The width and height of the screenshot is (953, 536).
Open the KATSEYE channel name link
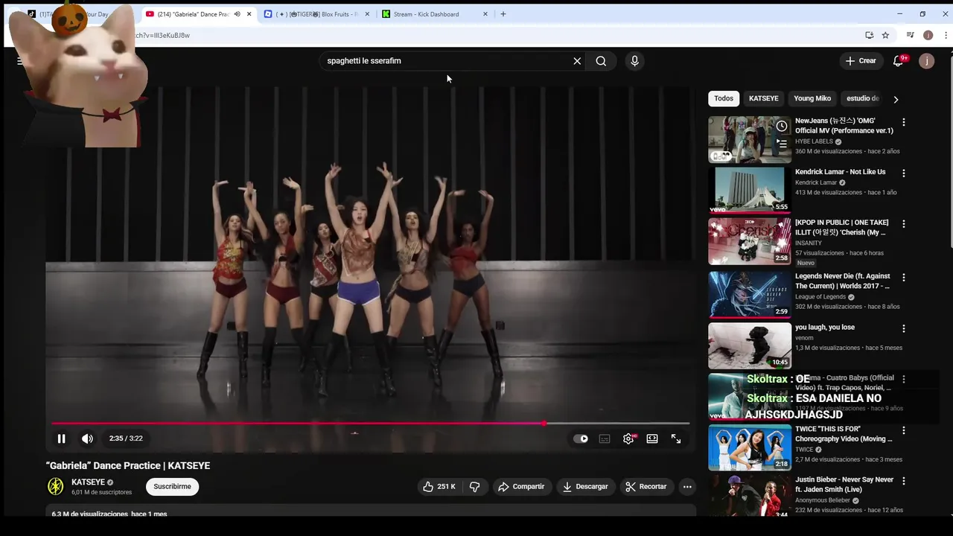pyautogui.click(x=88, y=482)
